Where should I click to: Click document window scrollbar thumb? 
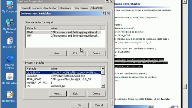(x=185, y=86)
